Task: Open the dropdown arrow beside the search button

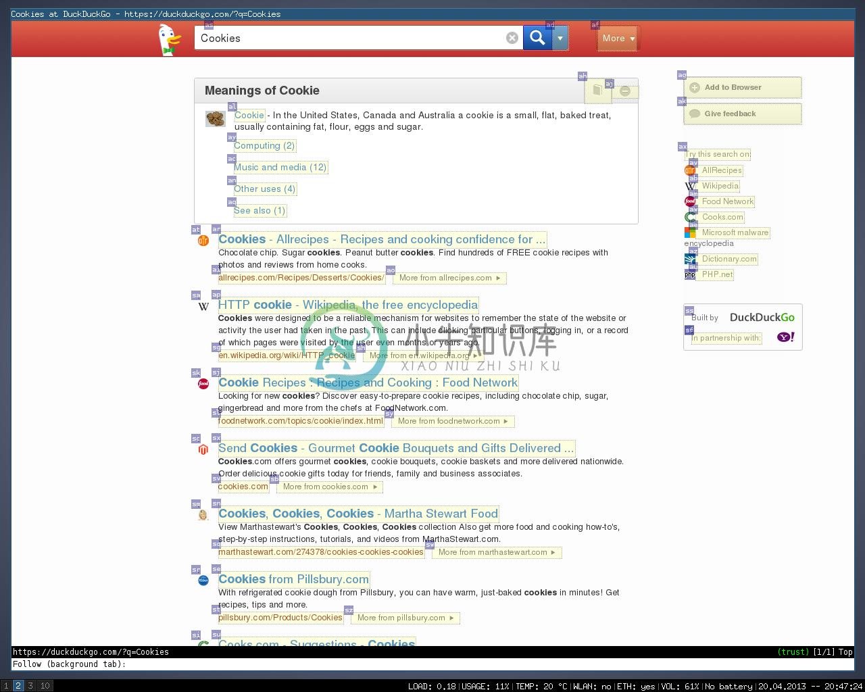Action: (x=560, y=38)
